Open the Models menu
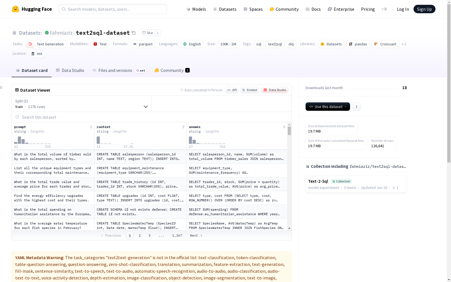 click(x=196, y=9)
